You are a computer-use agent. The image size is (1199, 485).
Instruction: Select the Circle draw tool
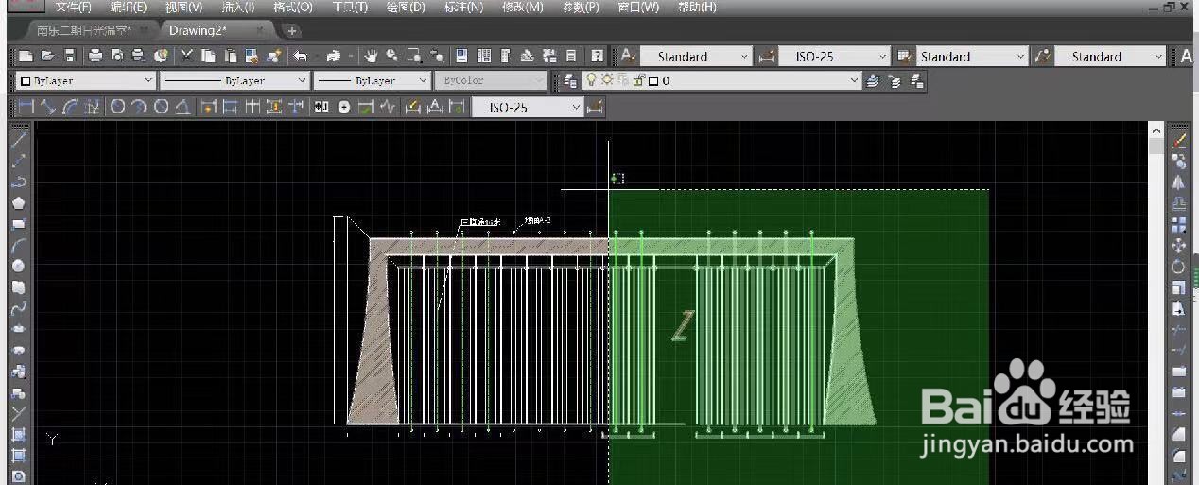(x=18, y=266)
